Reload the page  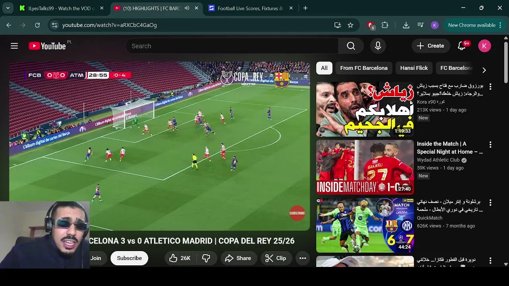coord(37,25)
